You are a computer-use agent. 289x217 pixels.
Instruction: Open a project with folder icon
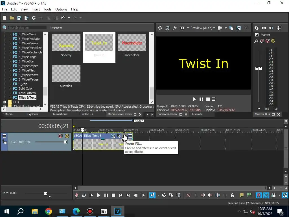point(12,18)
